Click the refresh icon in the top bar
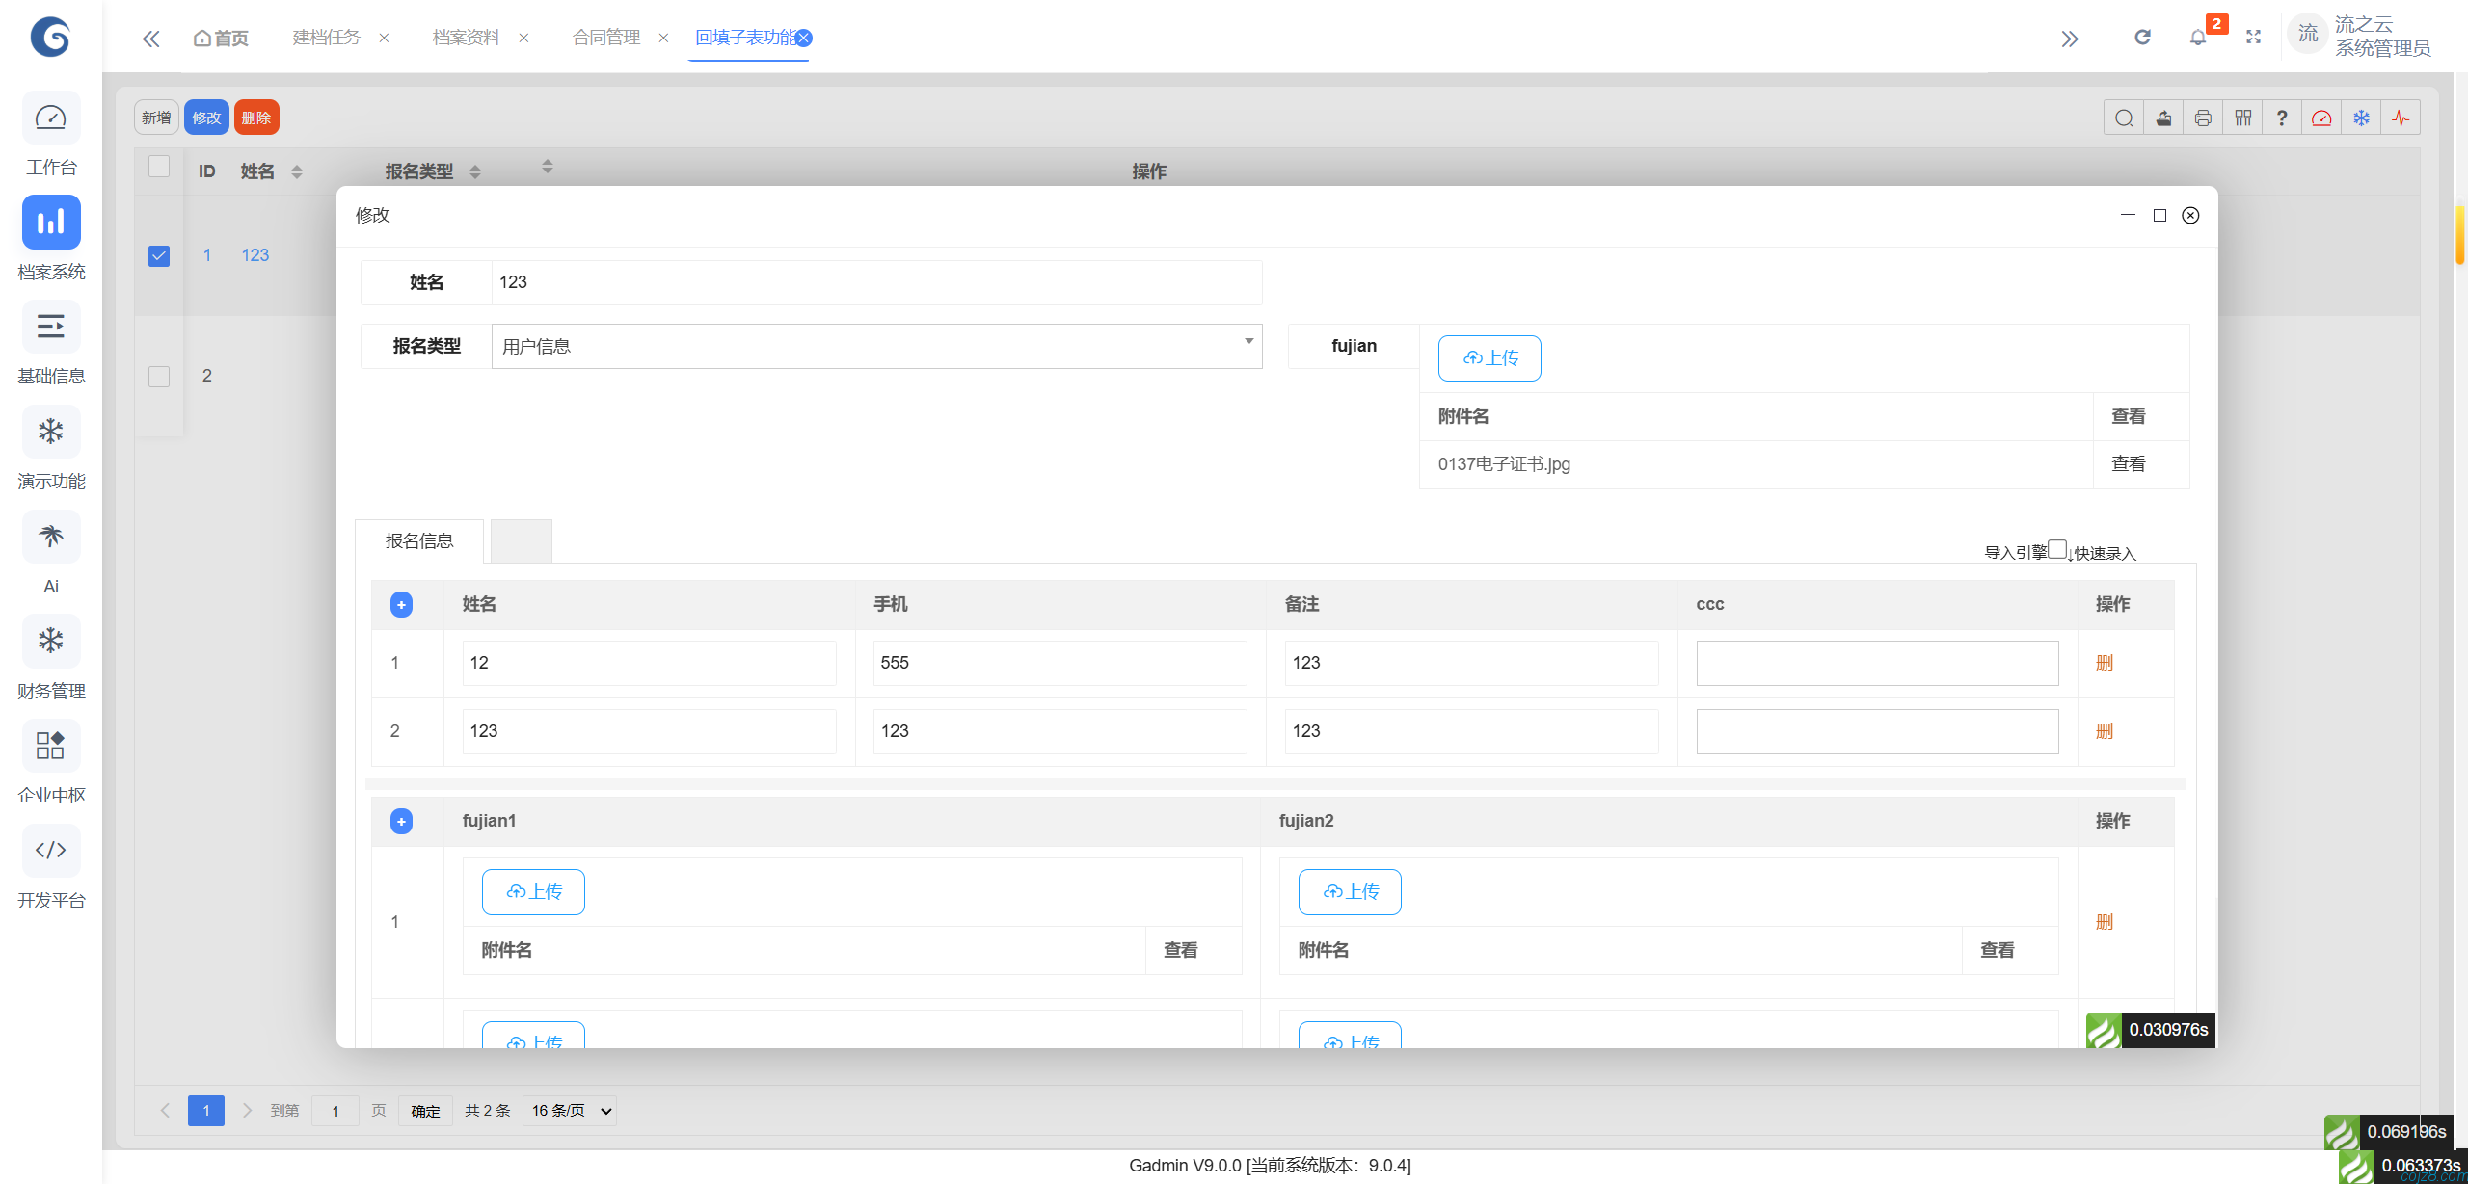Screen dimensions: 2468x1184 2142,38
